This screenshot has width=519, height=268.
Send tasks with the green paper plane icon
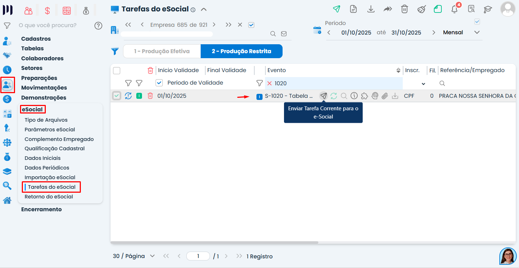336,9
